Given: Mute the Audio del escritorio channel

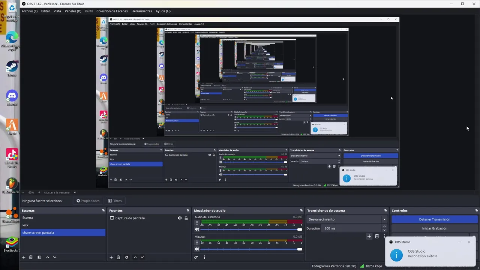Looking at the screenshot, I should click(197, 229).
